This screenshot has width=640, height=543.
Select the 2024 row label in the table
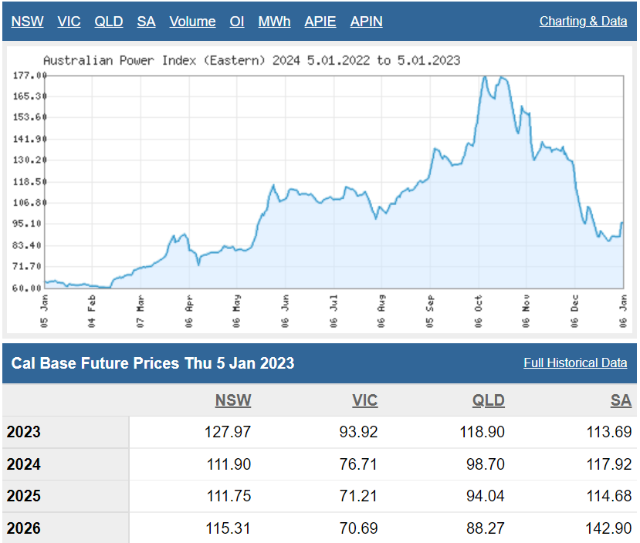pos(24,464)
